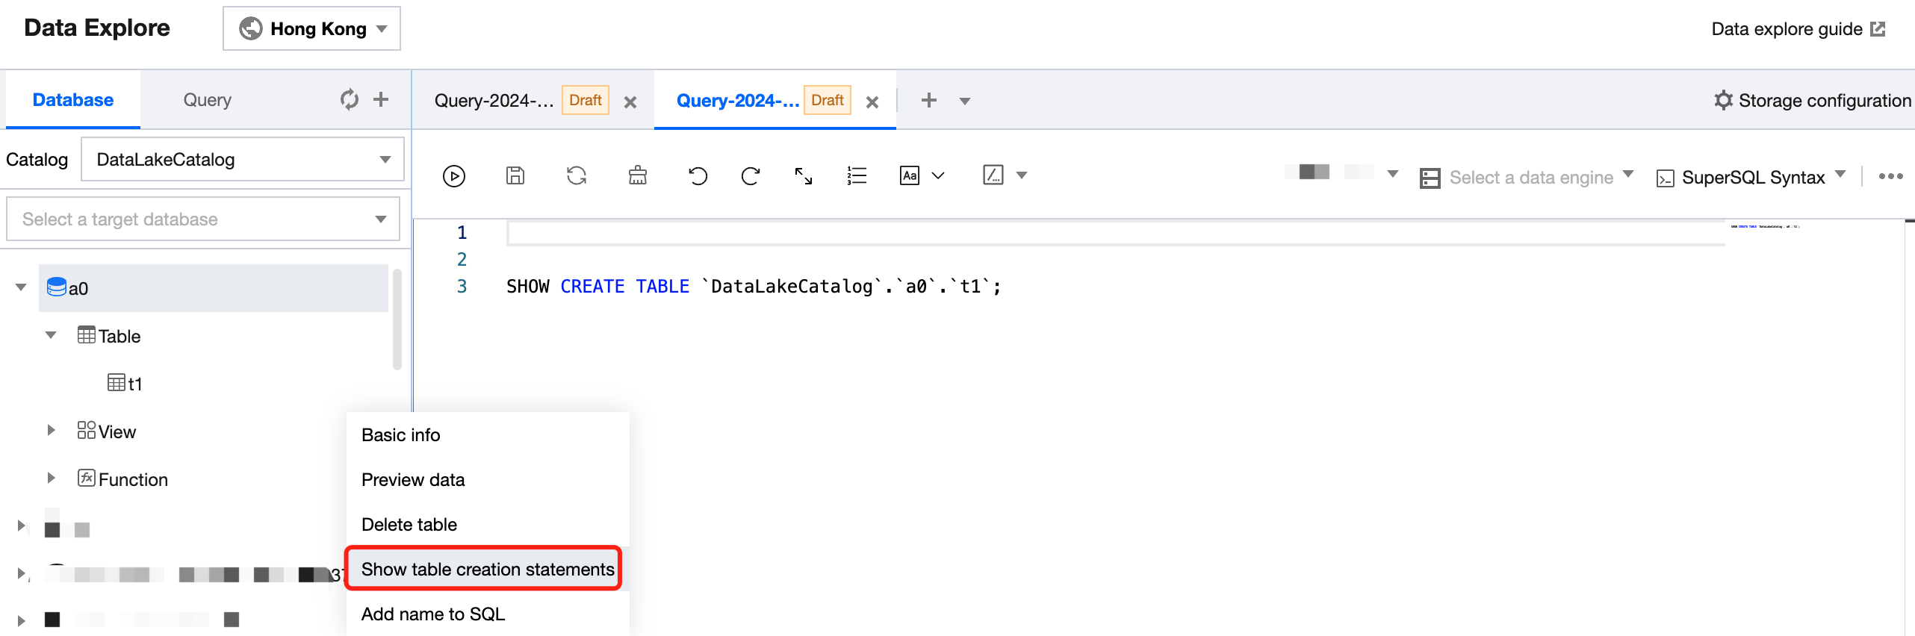Open the DataLakeCatalog catalog dropdown

(x=242, y=159)
